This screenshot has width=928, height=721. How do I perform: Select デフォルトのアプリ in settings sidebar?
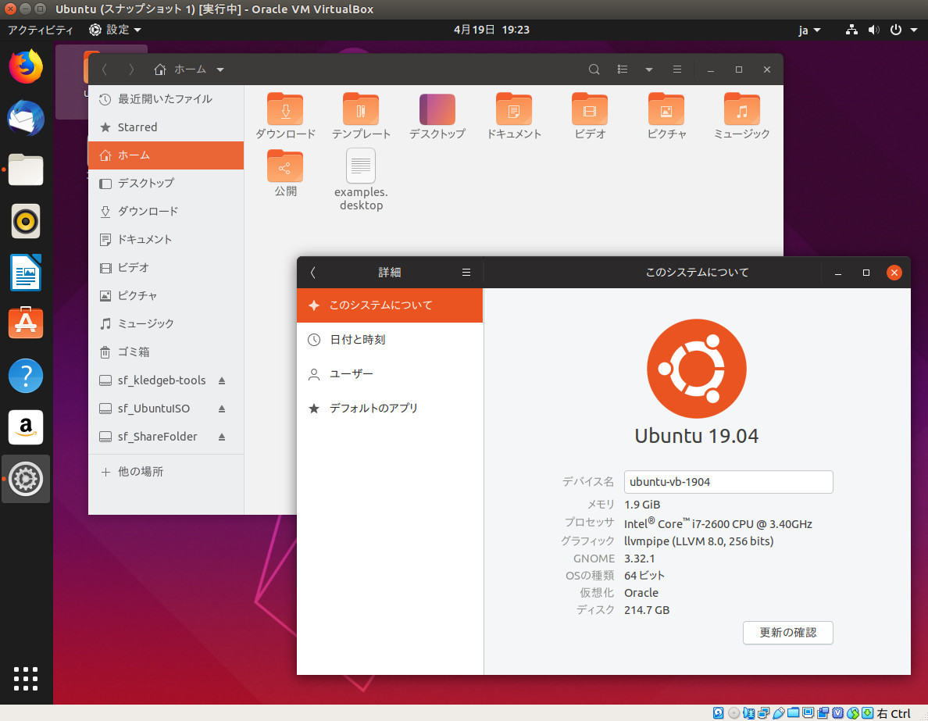(x=390, y=409)
